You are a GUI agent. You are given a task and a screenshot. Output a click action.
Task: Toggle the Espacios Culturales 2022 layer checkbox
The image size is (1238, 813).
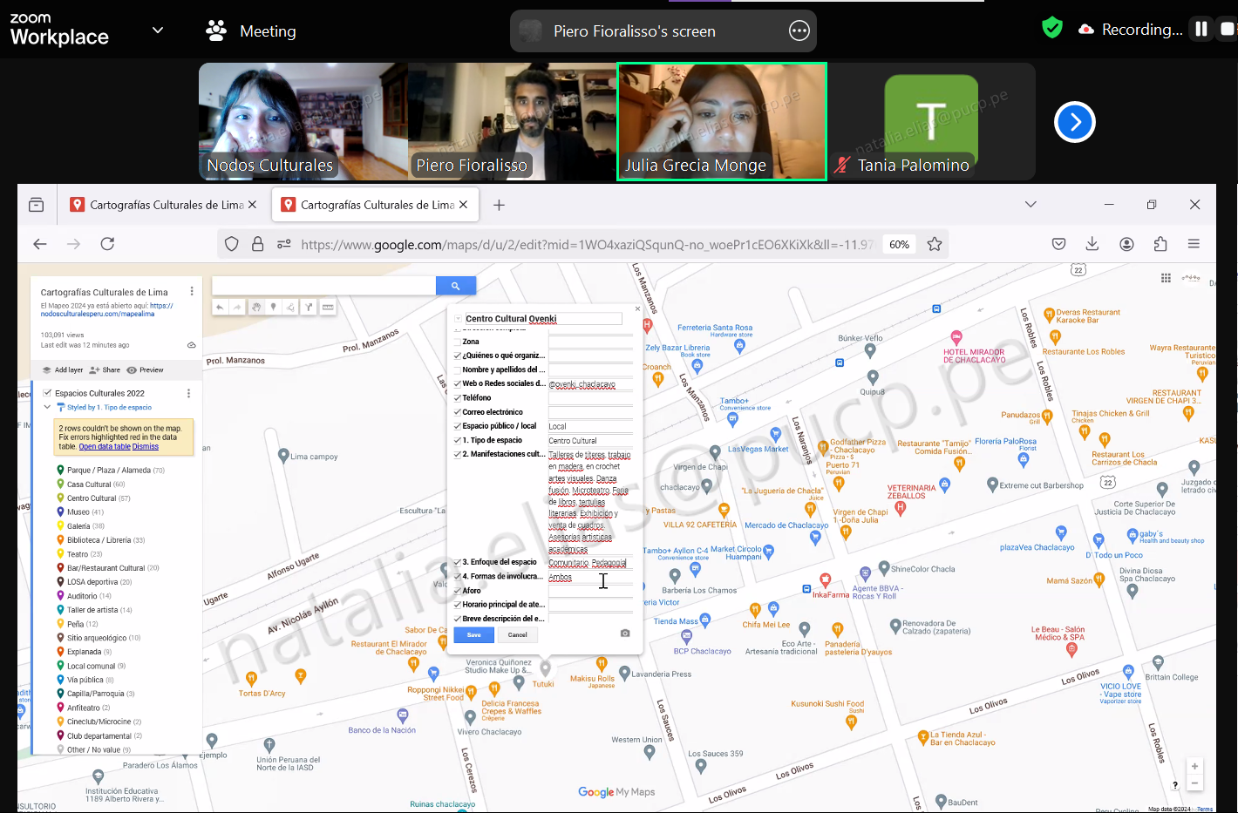(x=47, y=393)
